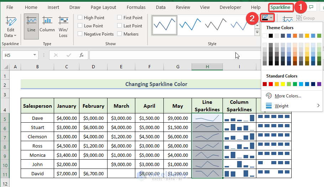Switch to the Page Layout tab

click(103, 7)
